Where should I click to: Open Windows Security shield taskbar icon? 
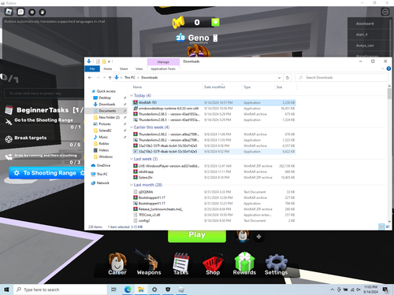pos(168,289)
